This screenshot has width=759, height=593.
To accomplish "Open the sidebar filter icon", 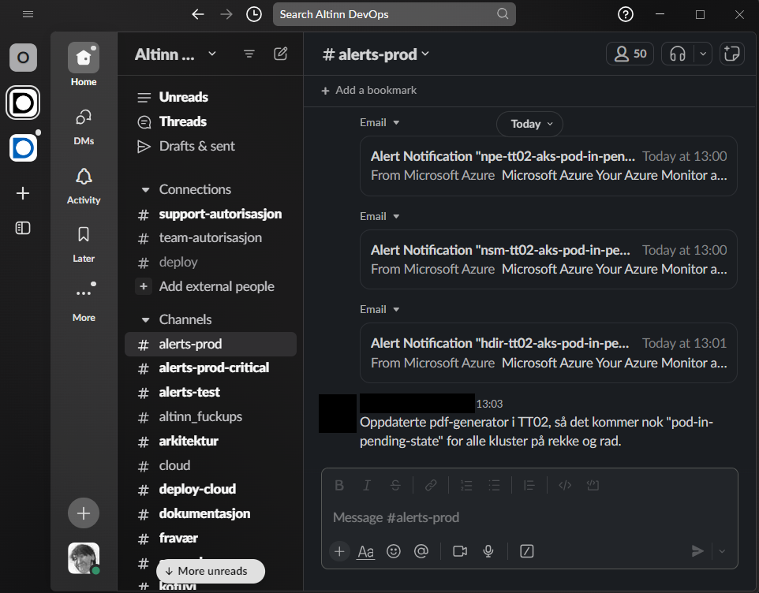I will tap(249, 54).
